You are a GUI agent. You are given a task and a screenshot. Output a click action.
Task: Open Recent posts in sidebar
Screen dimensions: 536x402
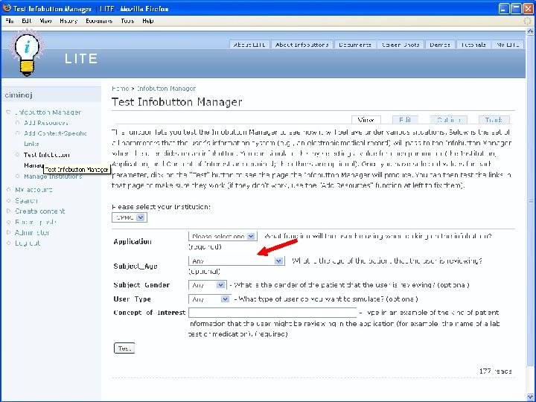(x=36, y=222)
